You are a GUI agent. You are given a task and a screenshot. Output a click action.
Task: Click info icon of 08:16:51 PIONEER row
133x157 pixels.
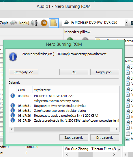[13, 96]
